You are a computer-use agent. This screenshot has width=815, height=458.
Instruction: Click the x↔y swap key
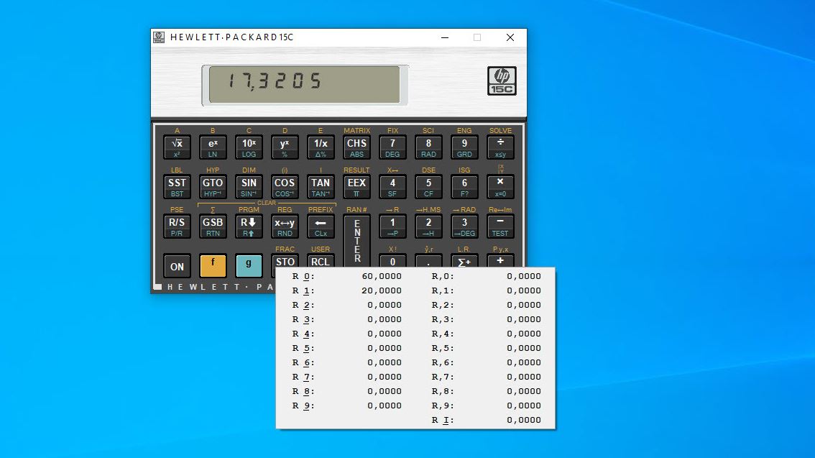[x=285, y=226]
